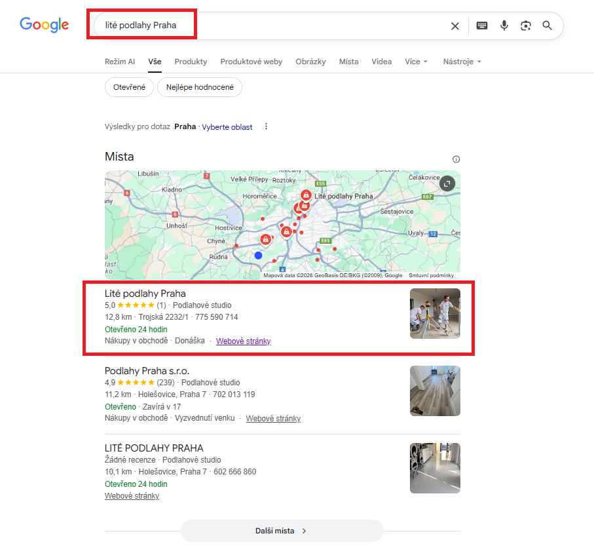Open the three-dot options next to Vyberte oblast
The width and height of the screenshot is (594, 557).
pyautogui.click(x=266, y=126)
